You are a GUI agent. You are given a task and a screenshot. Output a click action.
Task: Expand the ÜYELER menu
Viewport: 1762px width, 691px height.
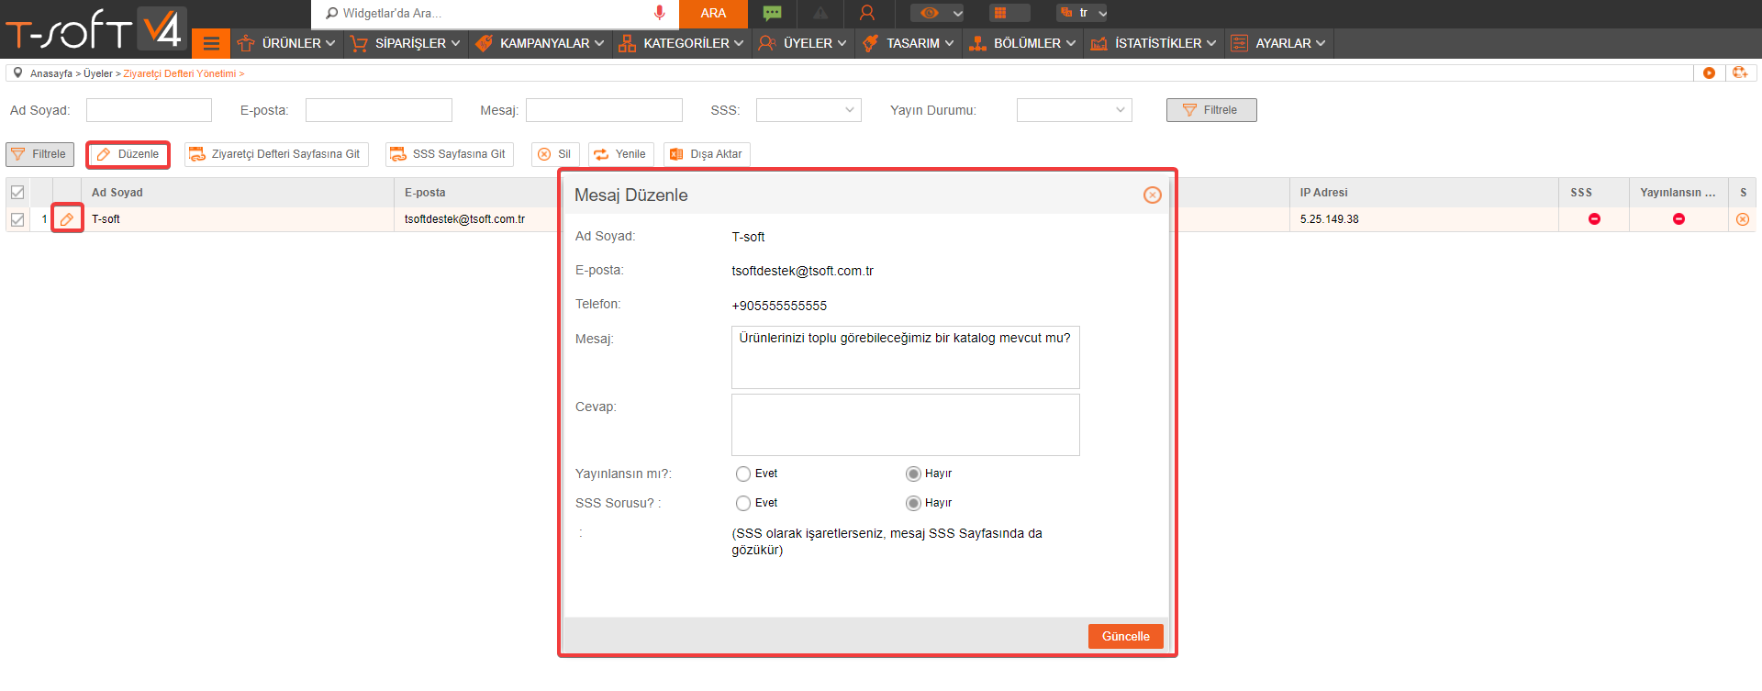[803, 43]
